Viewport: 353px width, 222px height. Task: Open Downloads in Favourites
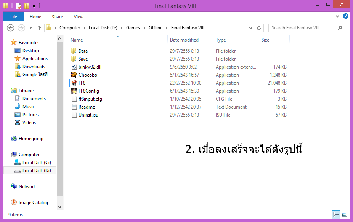pyautogui.click(x=30, y=67)
